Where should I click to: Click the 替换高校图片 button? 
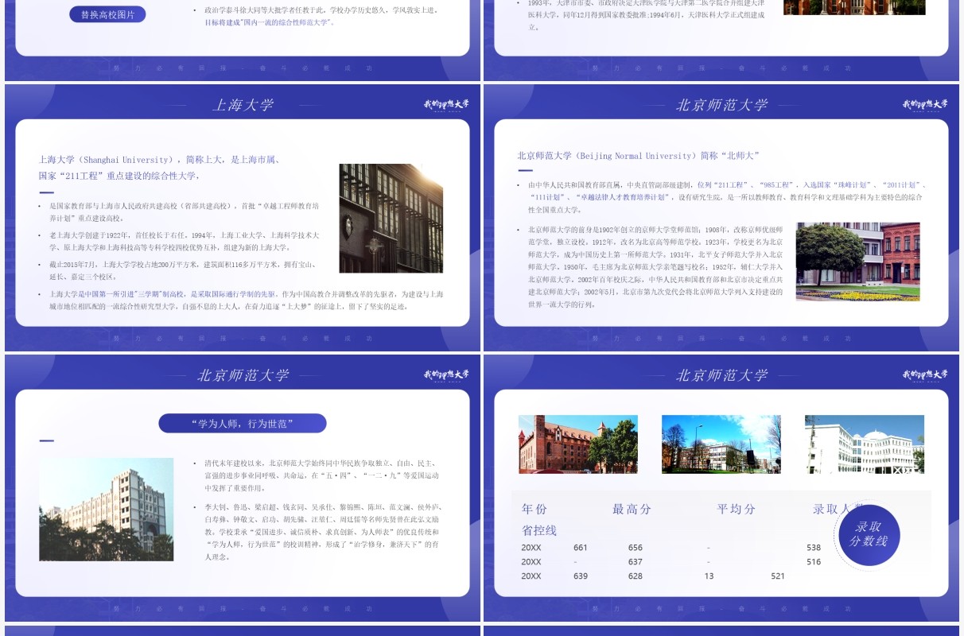coord(107,14)
